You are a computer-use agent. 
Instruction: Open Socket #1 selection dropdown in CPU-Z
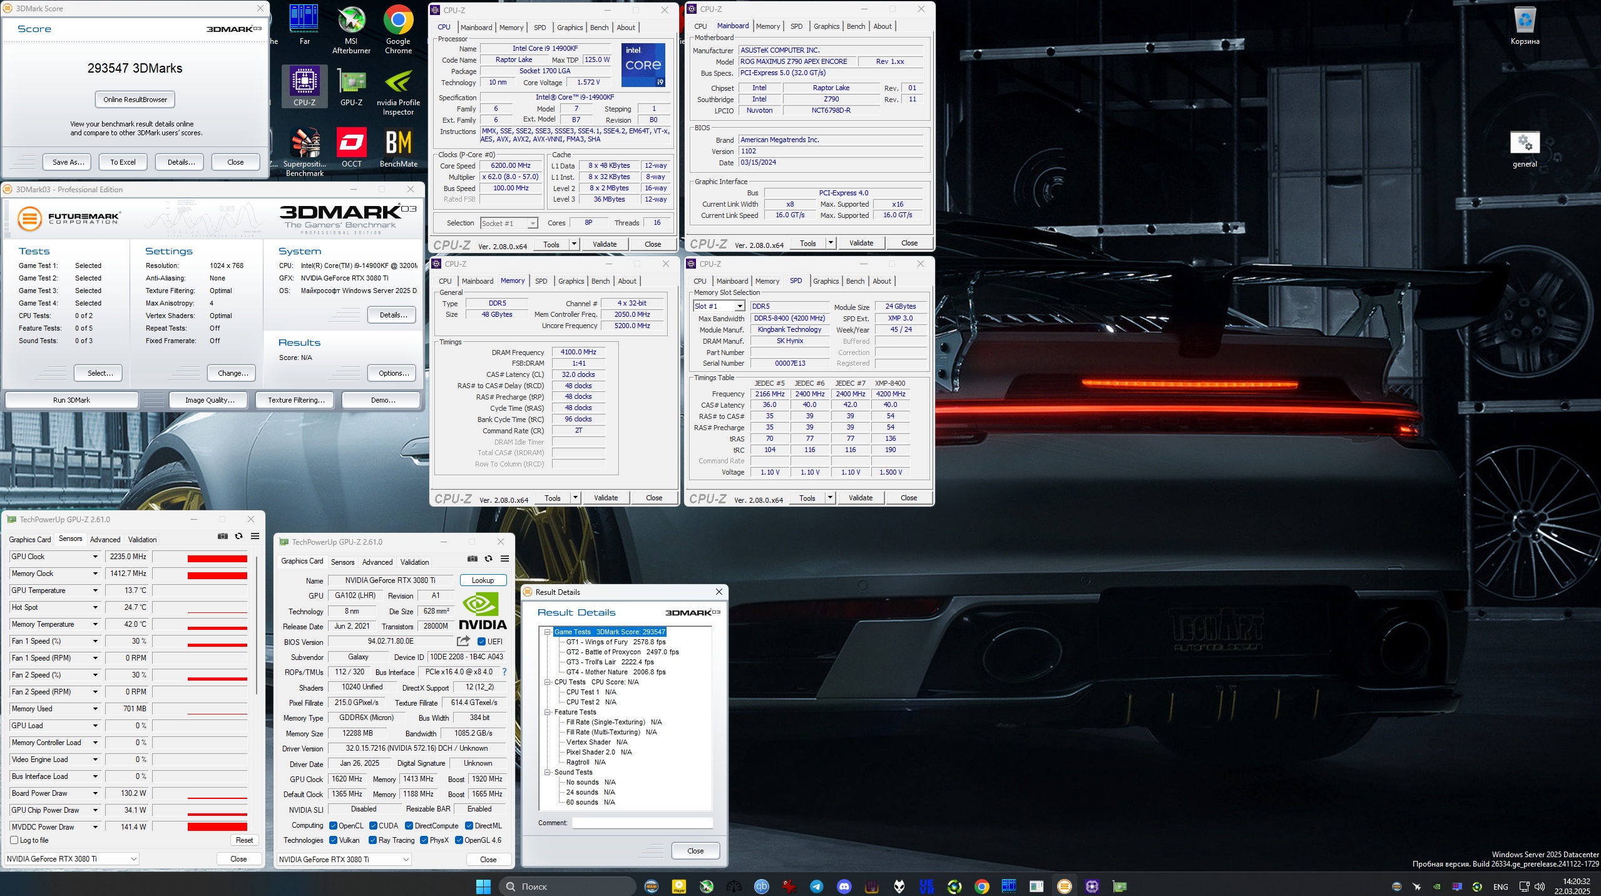508,223
